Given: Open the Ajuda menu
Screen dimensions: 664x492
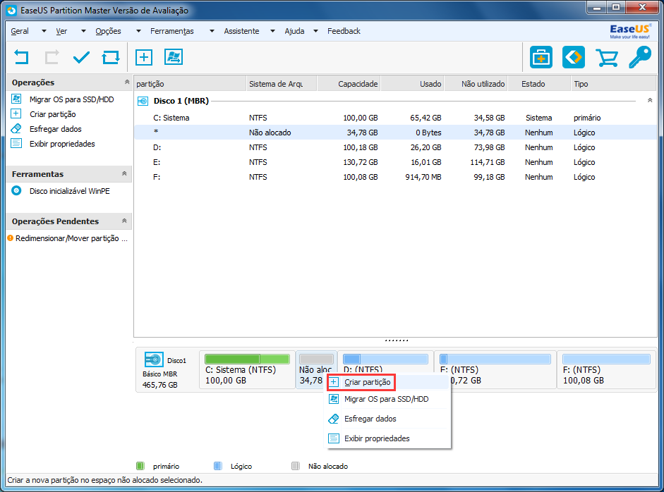Looking at the screenshot, I should [294, 31].
